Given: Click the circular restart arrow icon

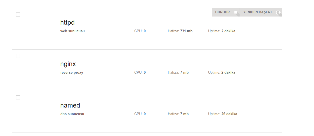Looking at the screenshot, I should (x=278, y=13).
